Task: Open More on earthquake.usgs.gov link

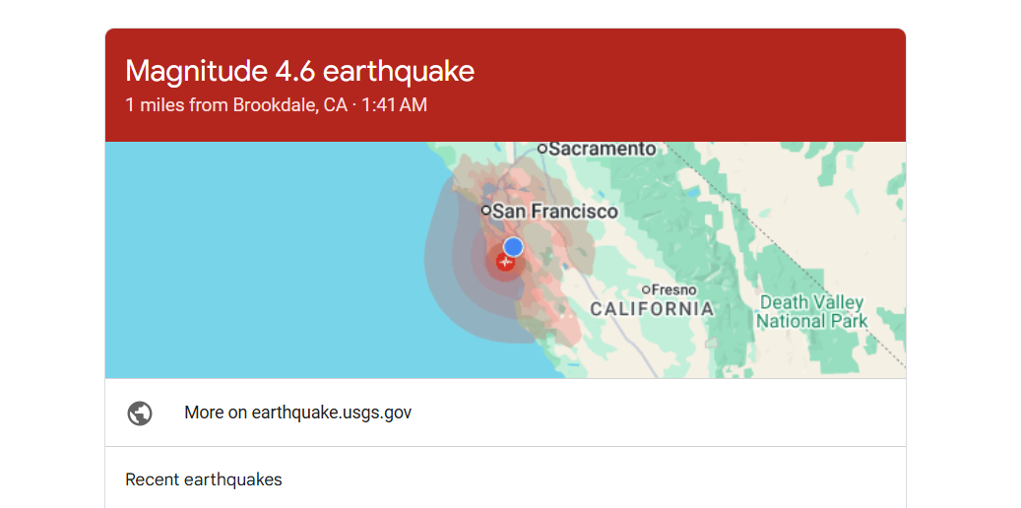Action: [x=297, y=413]
